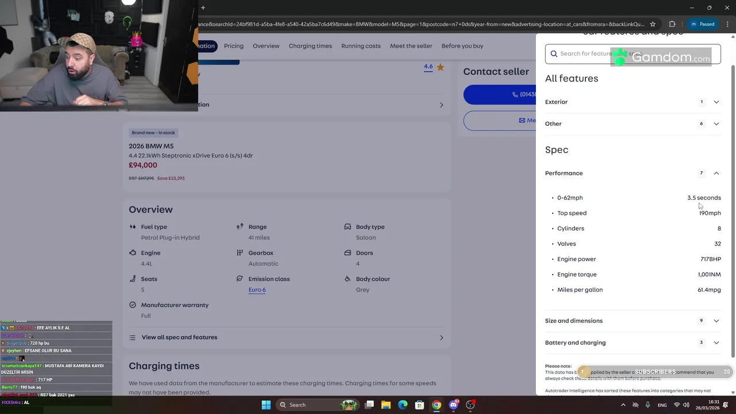Call the seller with the phone button
The height and width of the screenshot is (414, 736).
[500, 94]
